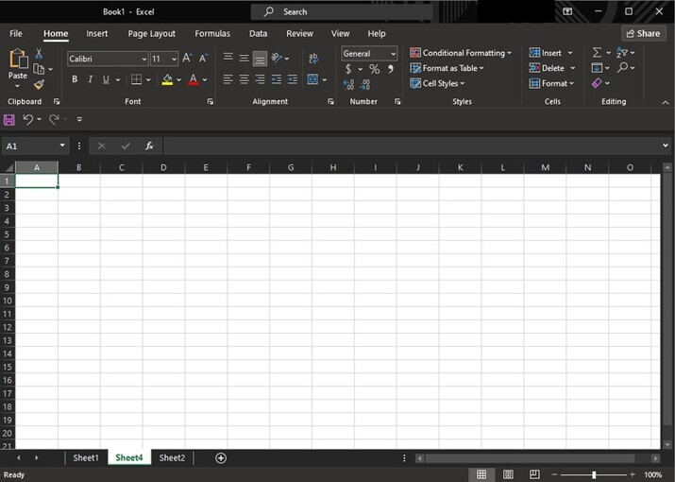Click Decrease Decimal icon
The image size is (675, 482).
tap(364, 84)
